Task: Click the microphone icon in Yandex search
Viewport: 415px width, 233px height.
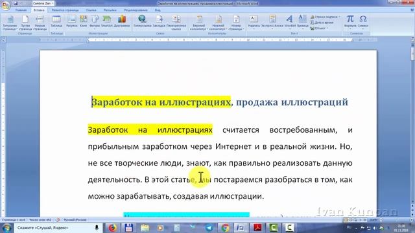Action: coord(97,228)
